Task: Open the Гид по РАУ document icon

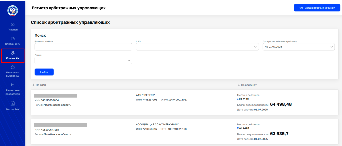Action: pyautogui.click(x=13, y=103)
